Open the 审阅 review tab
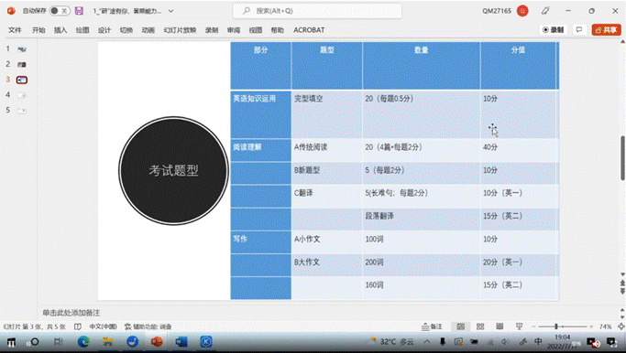Screen dimensions: 626x353 [x=234, y=30]
